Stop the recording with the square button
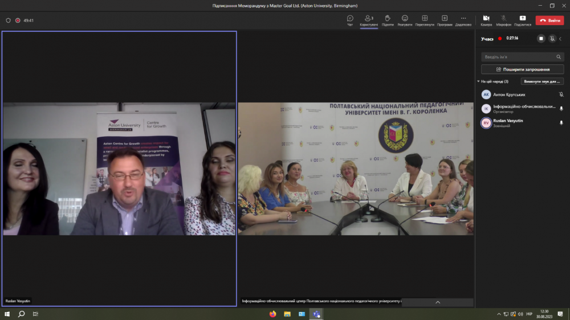570x320 pixels. pyautogui.click(x=541, y=38)
